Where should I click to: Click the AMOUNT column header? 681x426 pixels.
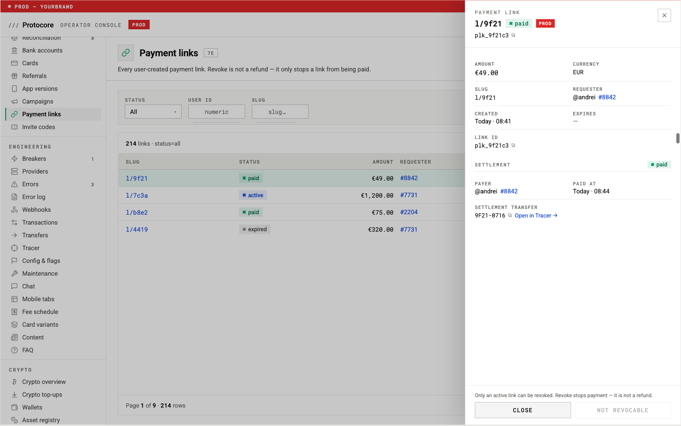click(x=383, y=162)
